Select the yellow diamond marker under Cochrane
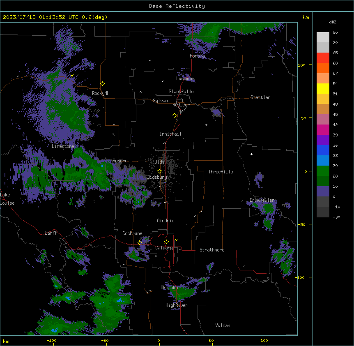Viewport: 354px width, 346px height. point(140,242)
